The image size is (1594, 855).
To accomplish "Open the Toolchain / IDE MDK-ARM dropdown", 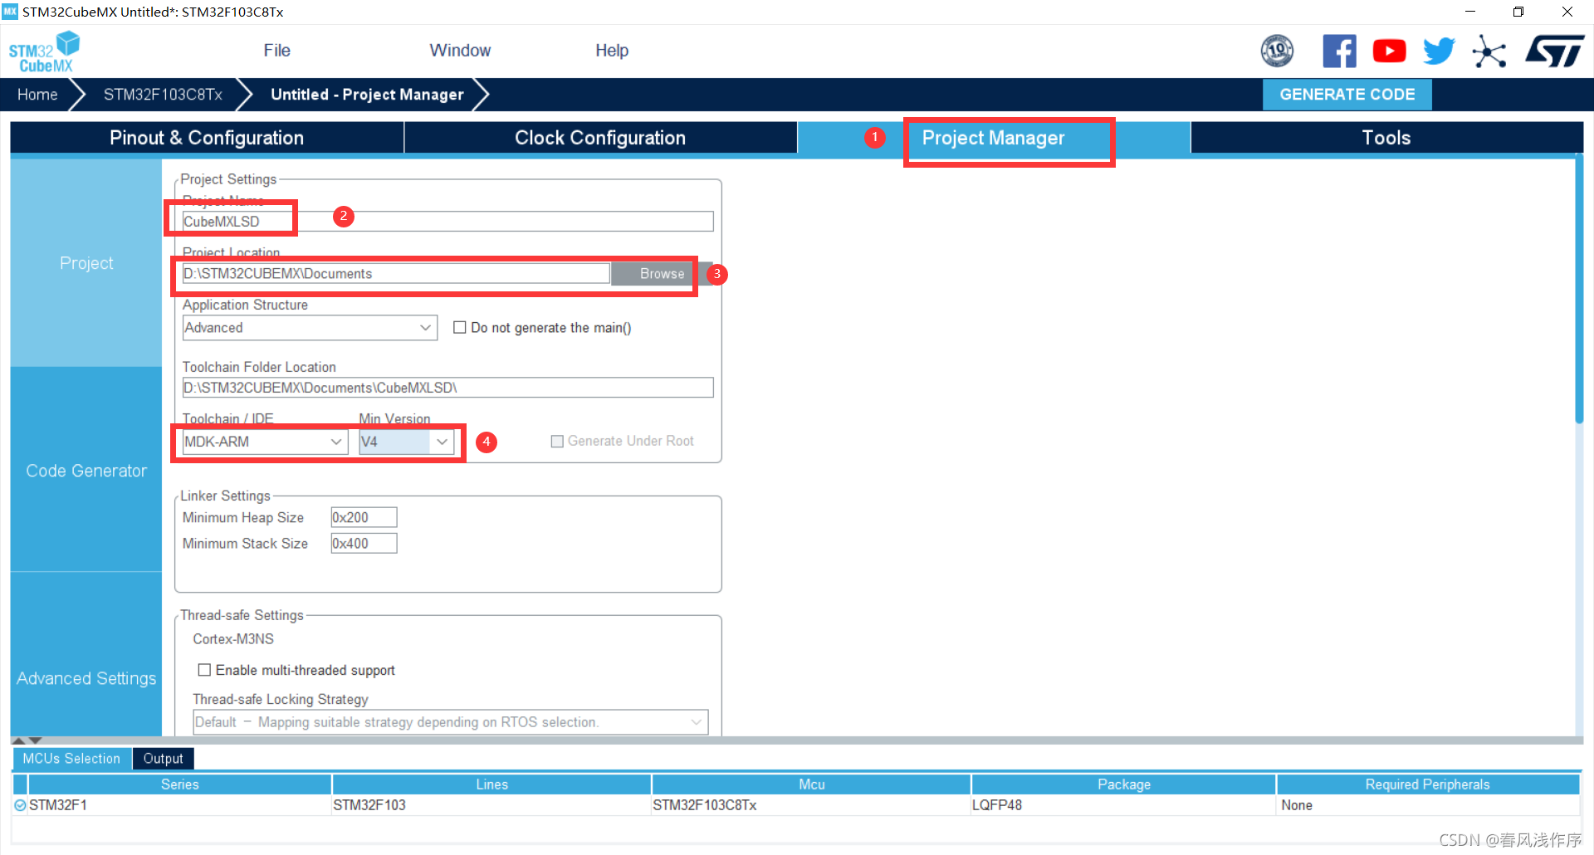I will pos(264,442).
